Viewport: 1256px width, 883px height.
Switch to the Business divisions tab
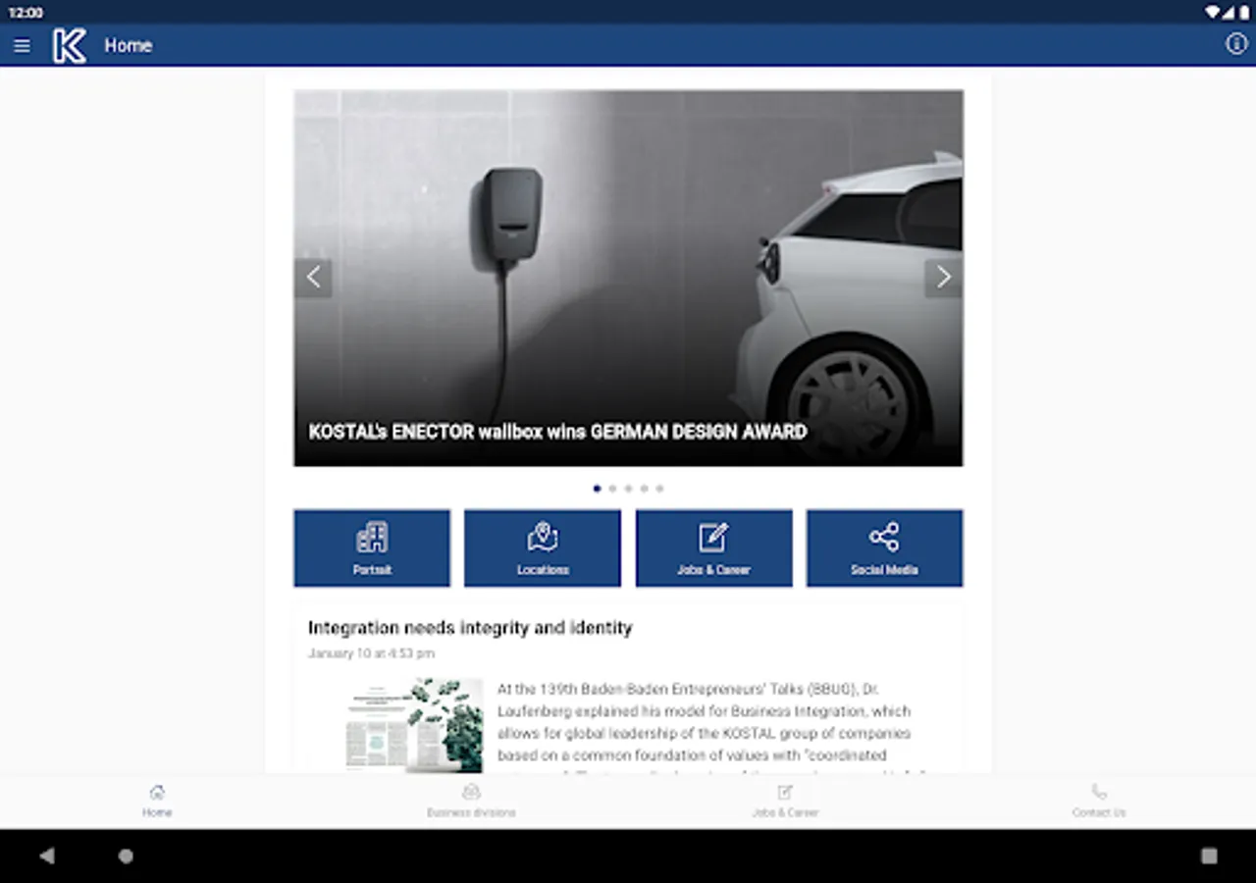pos(471,801)
